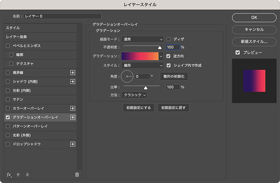This screenshot has width=280, height=183.
Task: Click the 名前 layer name field
Action: (62, 16)
